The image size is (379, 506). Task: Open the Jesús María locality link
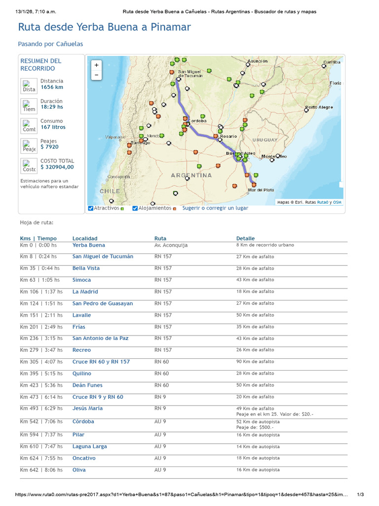(87, 409)
